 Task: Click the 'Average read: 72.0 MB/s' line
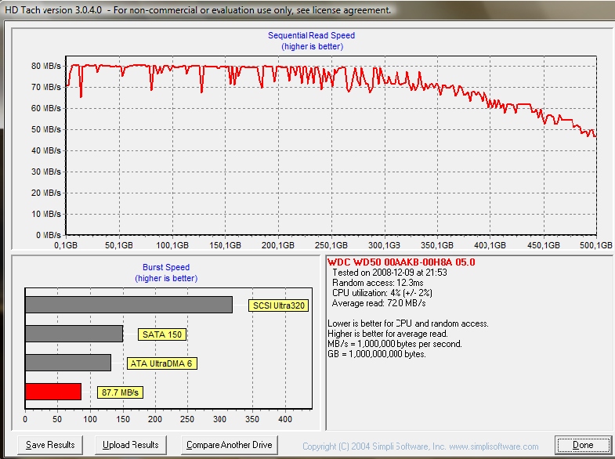(379, 303)
